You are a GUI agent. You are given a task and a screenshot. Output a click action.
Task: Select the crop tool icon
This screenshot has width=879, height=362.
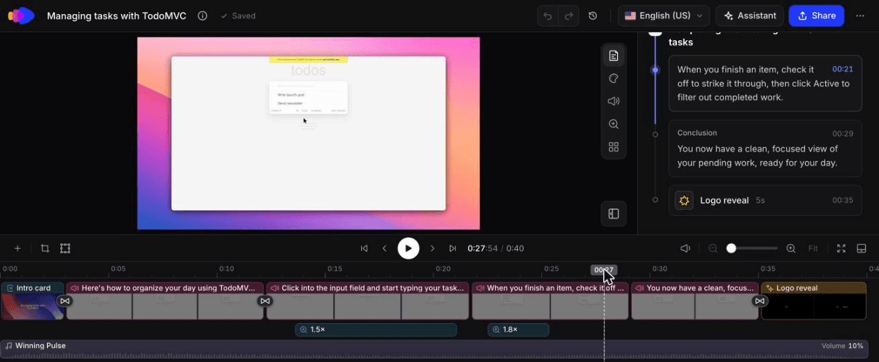pos(45,248)
